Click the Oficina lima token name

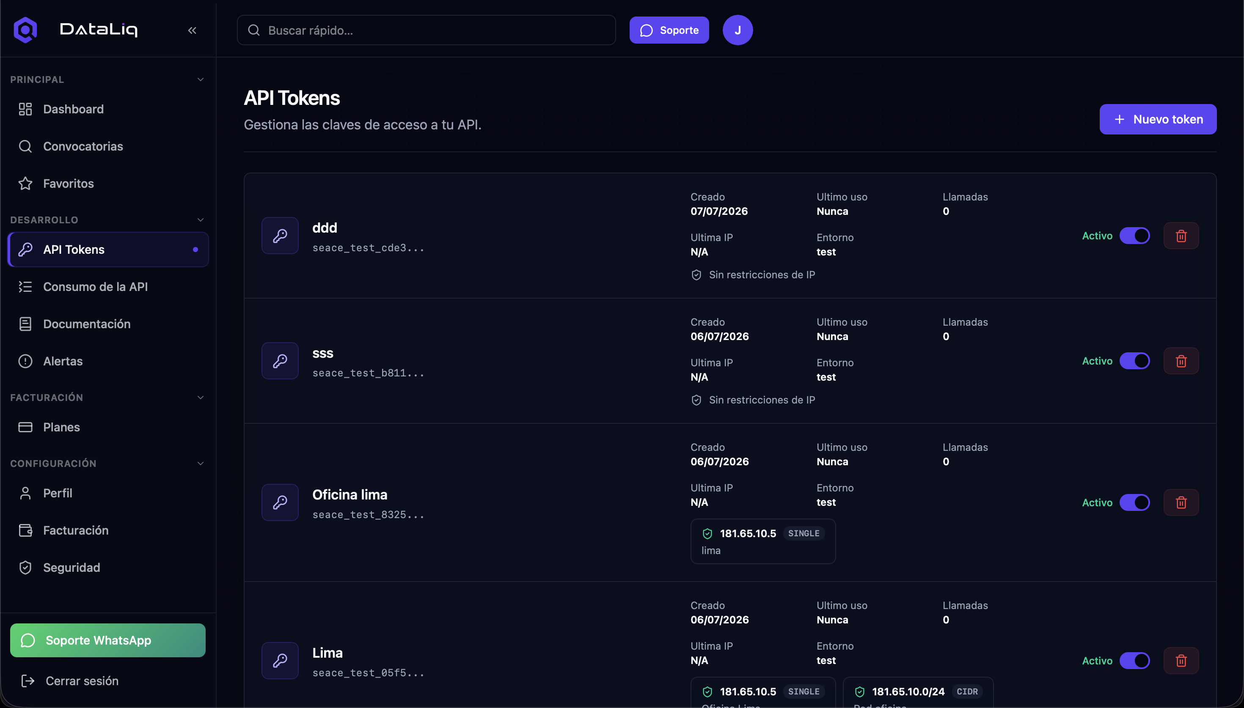[350, 494]
